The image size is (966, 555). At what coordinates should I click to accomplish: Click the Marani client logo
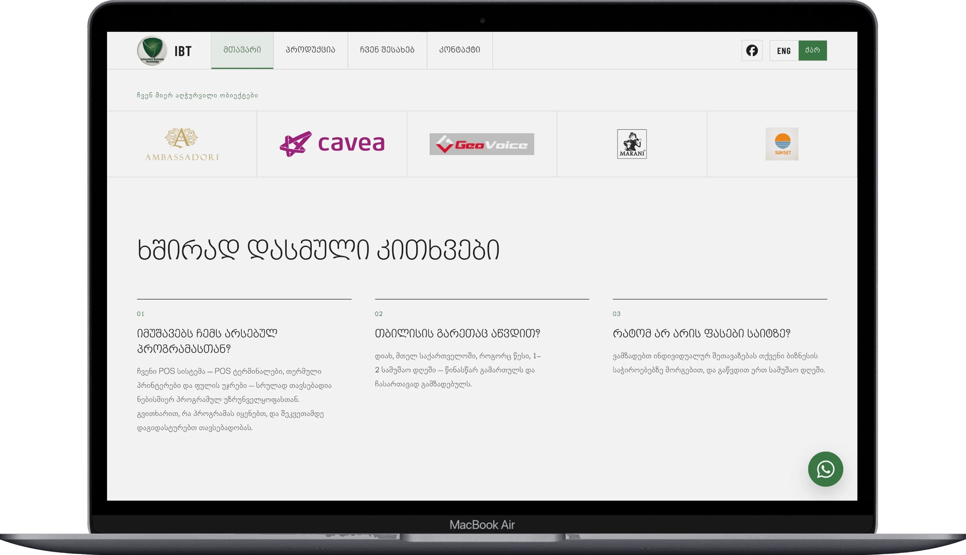[x=632, y=144]
